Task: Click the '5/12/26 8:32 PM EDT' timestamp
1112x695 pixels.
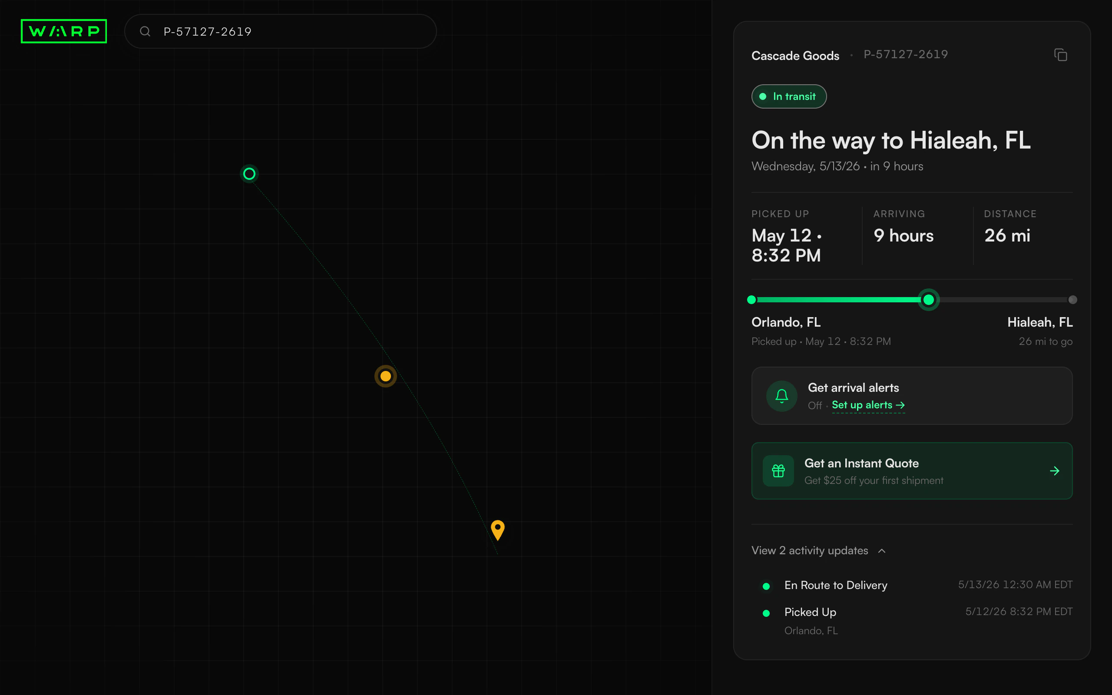Action: pos(1019,612)
